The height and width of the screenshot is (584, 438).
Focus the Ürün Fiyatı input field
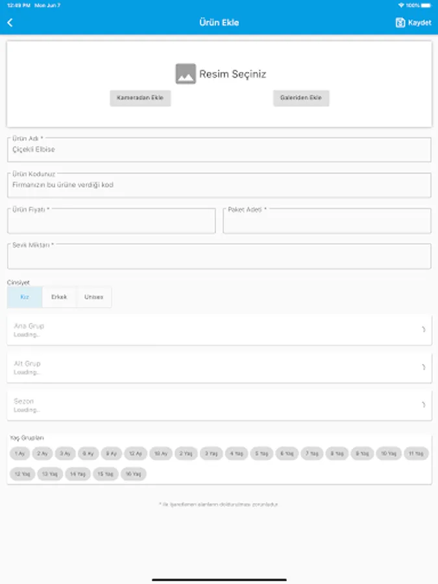112,221
